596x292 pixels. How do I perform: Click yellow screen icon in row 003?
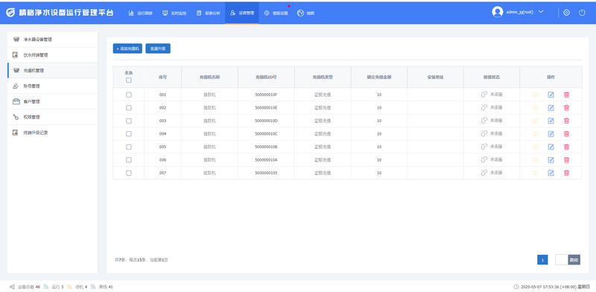[x=535, y=121]
